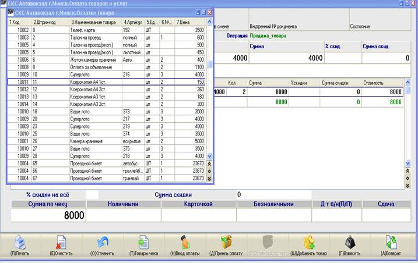Click the (Ш)Добавить товар add item icon
The height and width of the screenshot is (263, 418).
click(x=309, y=243)
